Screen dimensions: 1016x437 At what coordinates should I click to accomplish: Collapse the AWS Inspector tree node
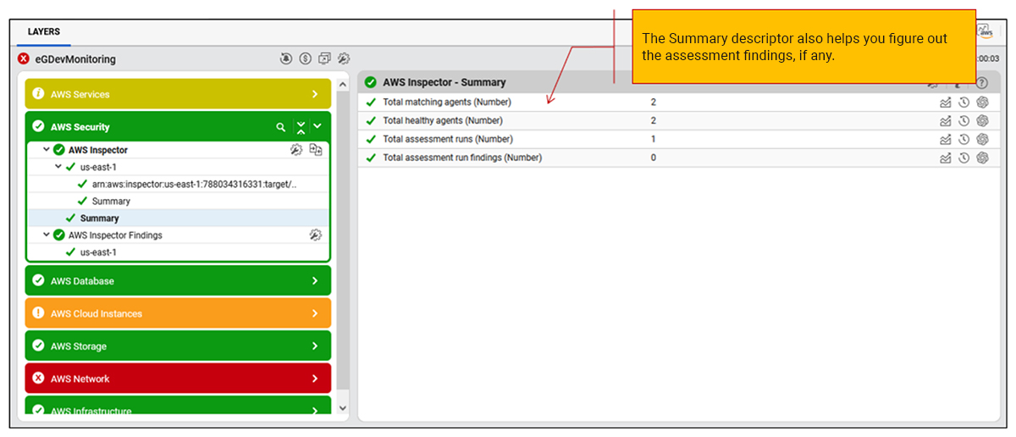tap(47, 150)
